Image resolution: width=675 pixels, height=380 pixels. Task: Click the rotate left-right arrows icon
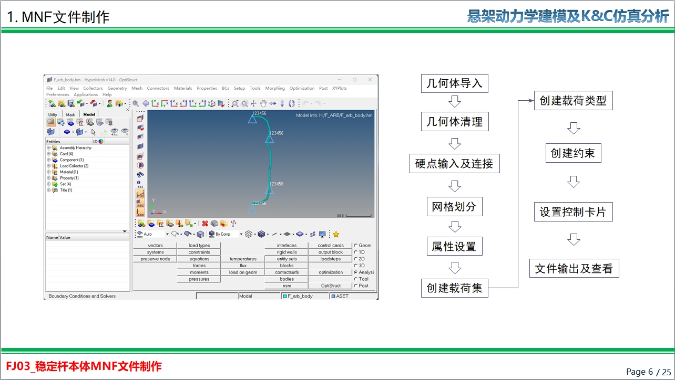[x=273, y=103]
